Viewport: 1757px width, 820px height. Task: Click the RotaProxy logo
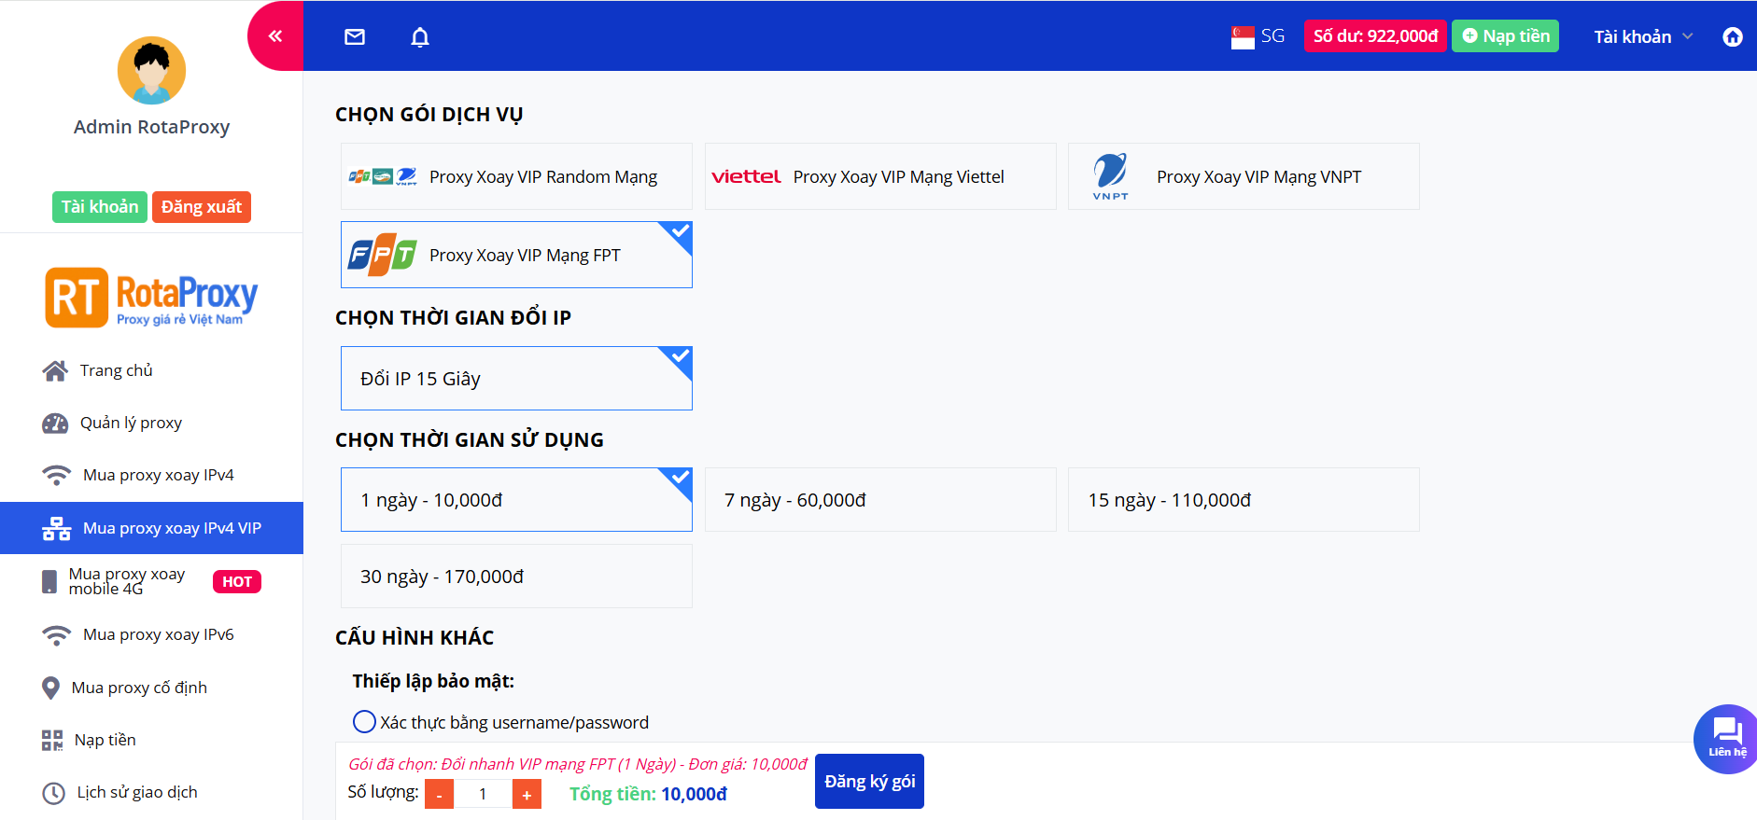point(151,298)
